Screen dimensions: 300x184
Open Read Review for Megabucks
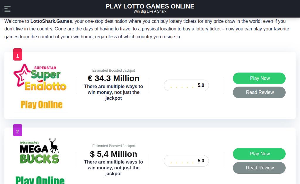(259, 168)
